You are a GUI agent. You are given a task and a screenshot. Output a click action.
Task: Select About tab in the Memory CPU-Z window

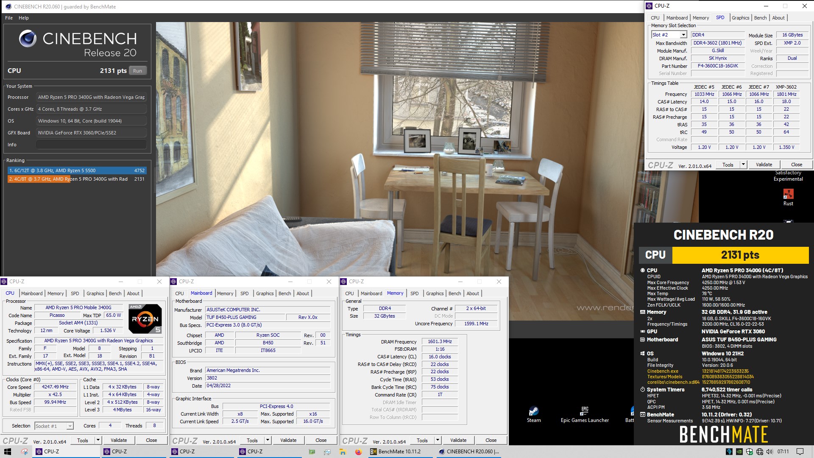(473, 293)
